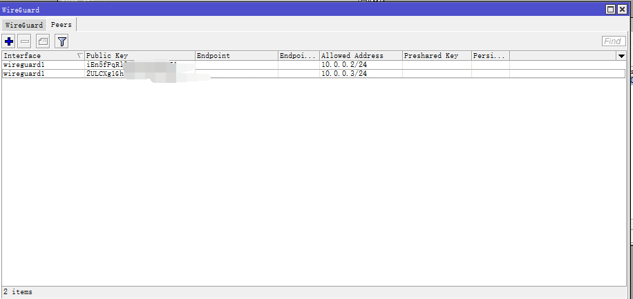Open the filter funnel icon
Viewport: 633px width, 299px height.
tap(62, 41)
